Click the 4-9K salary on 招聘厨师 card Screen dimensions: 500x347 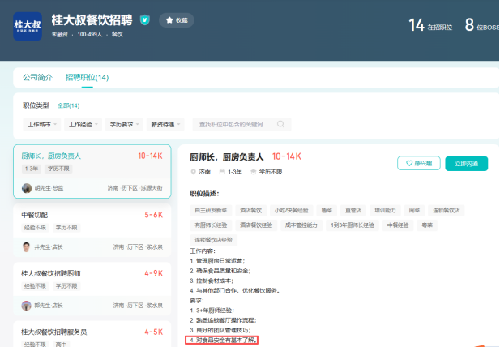pyautogui.click(x=154, y=273)
